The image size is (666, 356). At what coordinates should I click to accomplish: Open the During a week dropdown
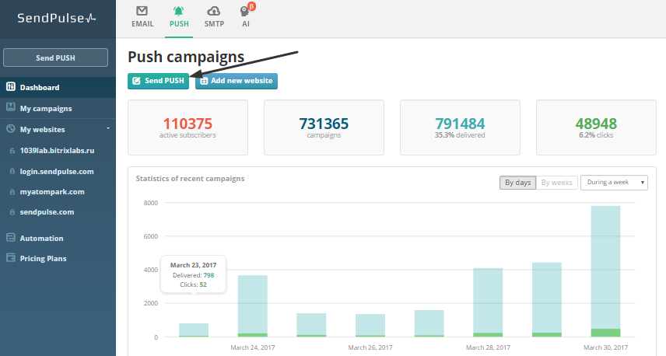tap(614, 183)
